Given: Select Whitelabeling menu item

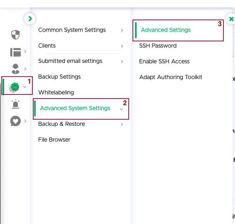Looking at the screenshot, I should pos(56,92).
